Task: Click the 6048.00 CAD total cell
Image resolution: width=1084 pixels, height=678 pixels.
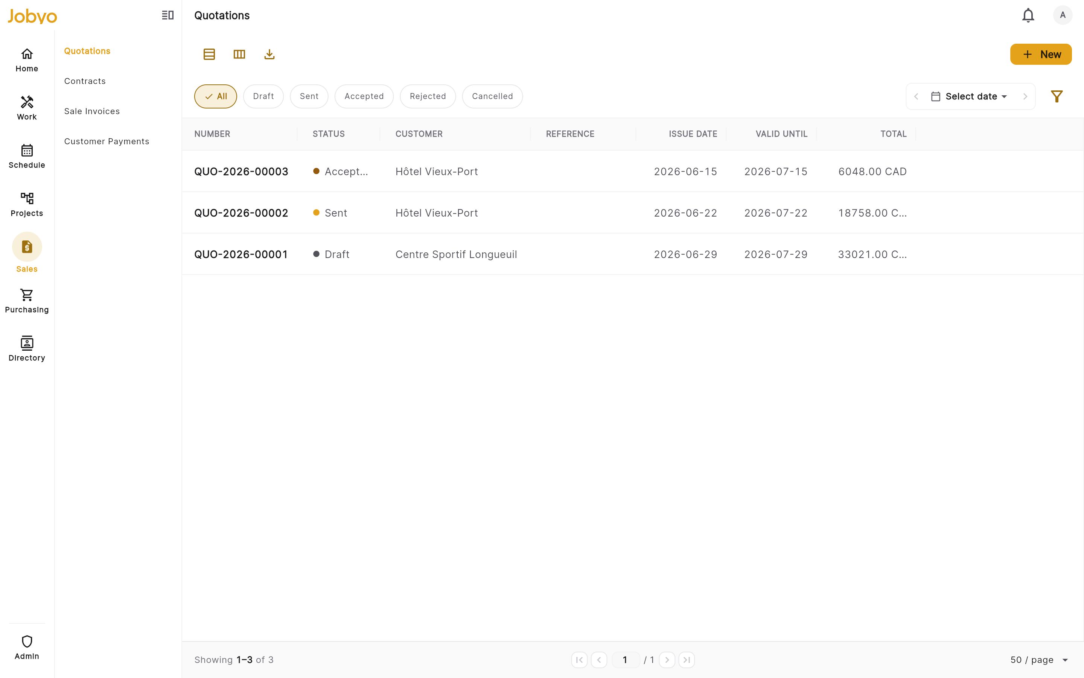Action: tap(872, 171)
